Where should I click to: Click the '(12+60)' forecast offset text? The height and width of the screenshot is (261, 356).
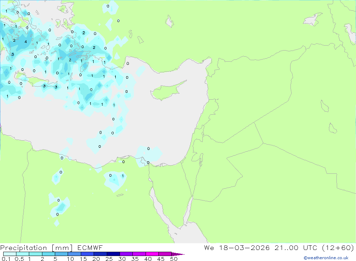click(x=338, y=248)
